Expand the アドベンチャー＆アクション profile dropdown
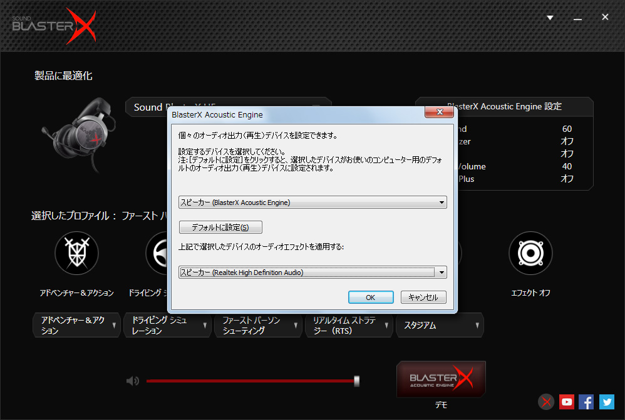This screenshot has height=420, width=625. click(x=76, y=326)
